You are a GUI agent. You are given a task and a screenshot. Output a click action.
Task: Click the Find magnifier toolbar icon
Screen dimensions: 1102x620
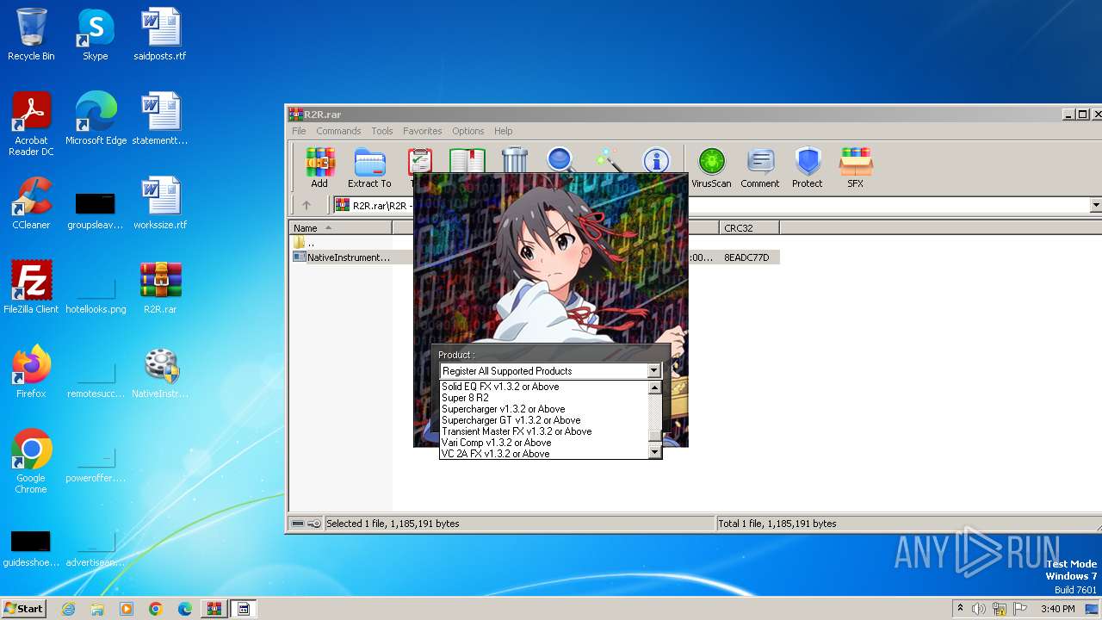coord(560,160)
